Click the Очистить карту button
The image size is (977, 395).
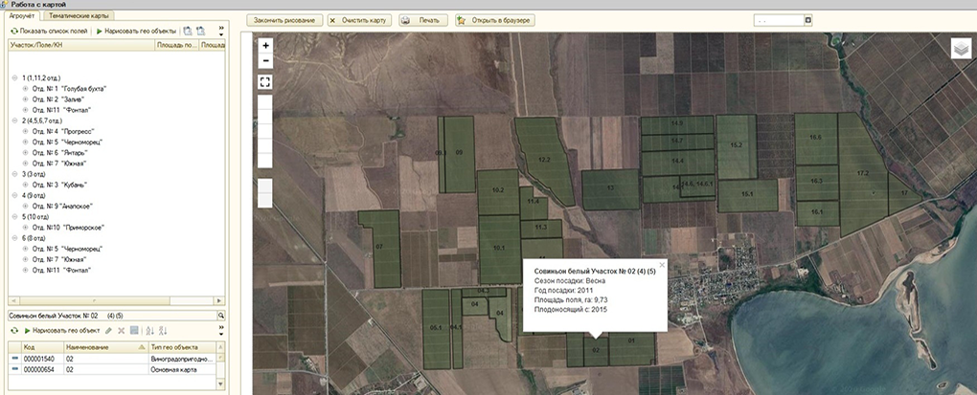point(358,20)
